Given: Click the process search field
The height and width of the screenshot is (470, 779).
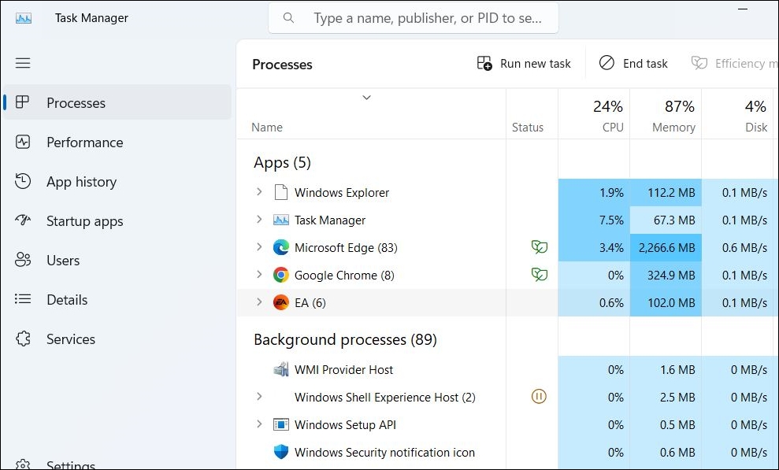Looking at the screenshot, I should 413,17.
